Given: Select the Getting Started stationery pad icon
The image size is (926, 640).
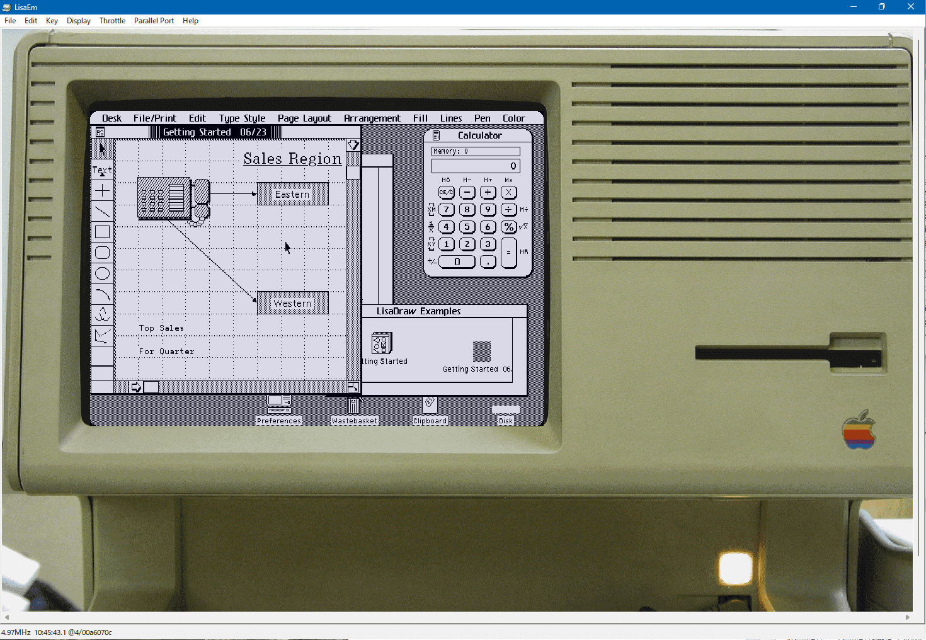Looking at the screenshot, I should (382, 343).
